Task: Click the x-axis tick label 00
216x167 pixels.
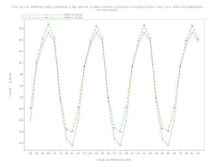Action: [31, 153]
